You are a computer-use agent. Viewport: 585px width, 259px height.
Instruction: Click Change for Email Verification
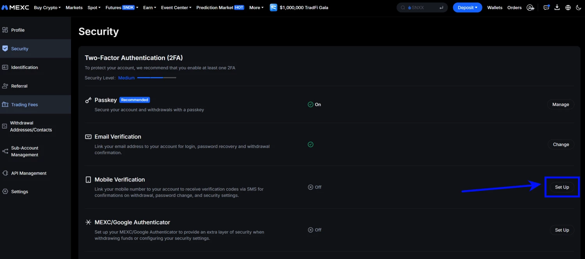click(x=561, y=144)
